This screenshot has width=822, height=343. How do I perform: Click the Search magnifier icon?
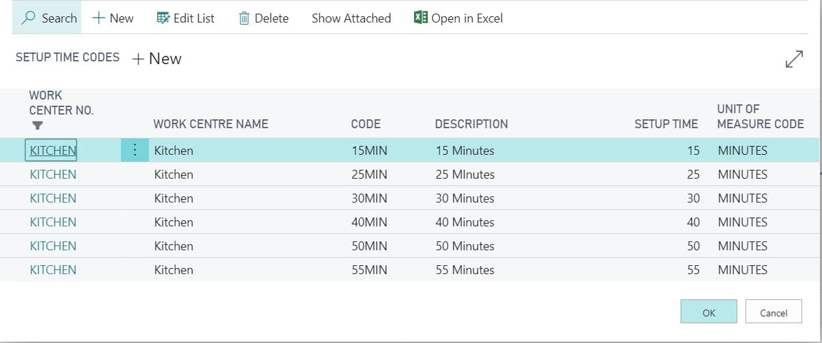coord(29,18)
